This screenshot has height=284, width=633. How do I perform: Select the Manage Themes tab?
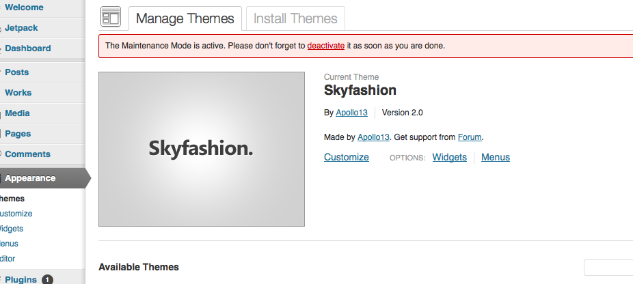(185, 18)
